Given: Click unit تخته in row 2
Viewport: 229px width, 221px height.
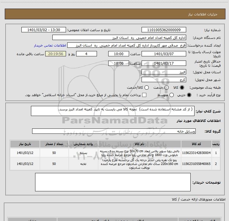Looking at the screenshot, I should (83, 164).
